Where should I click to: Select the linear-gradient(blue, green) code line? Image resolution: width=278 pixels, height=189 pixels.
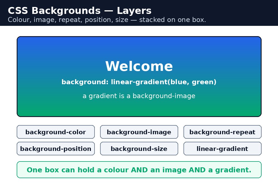tap(139, 82)
